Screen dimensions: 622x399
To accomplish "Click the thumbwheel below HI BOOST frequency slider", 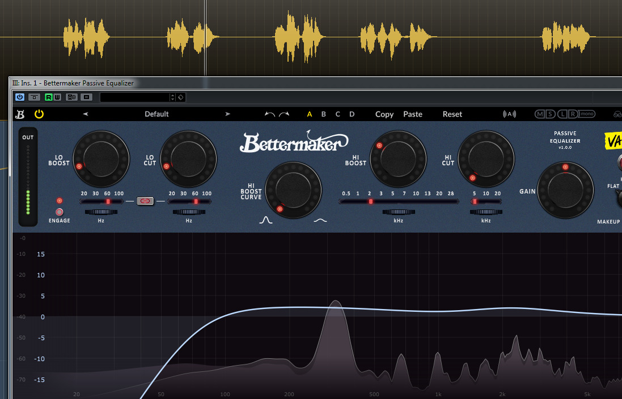I will tap(398, 212).
